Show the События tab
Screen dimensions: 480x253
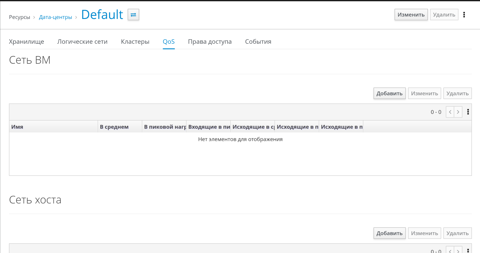pyautogui.click(x=258, y=42)
